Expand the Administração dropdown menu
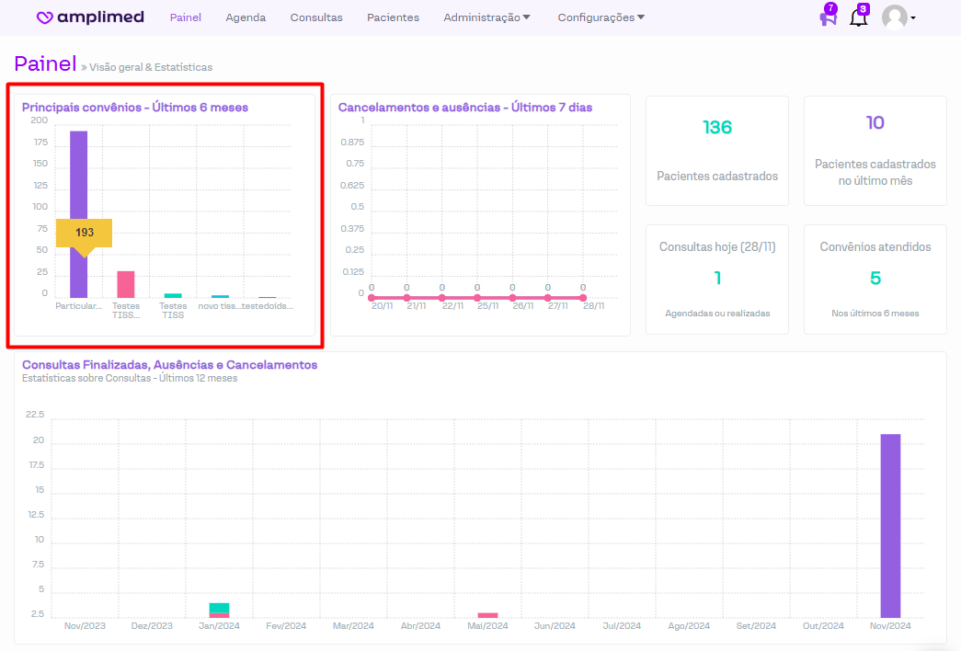 (x=486, y=17)
